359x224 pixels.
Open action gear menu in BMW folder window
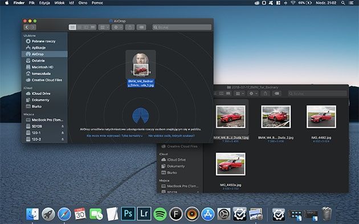pyautogui.click(x=253, y=93)
